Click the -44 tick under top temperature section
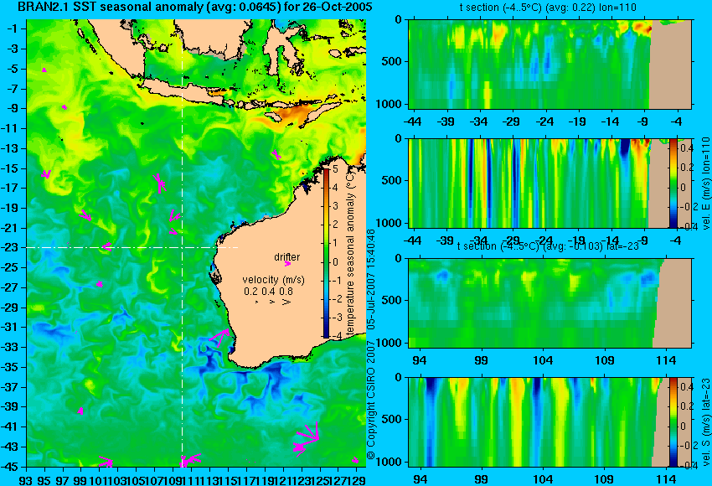712x486 pixels. pos(412,121)
